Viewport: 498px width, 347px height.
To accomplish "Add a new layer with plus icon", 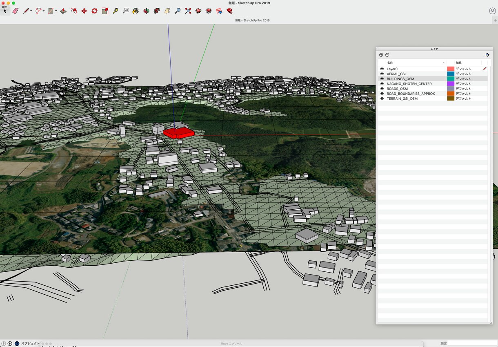I will [381, 55].
